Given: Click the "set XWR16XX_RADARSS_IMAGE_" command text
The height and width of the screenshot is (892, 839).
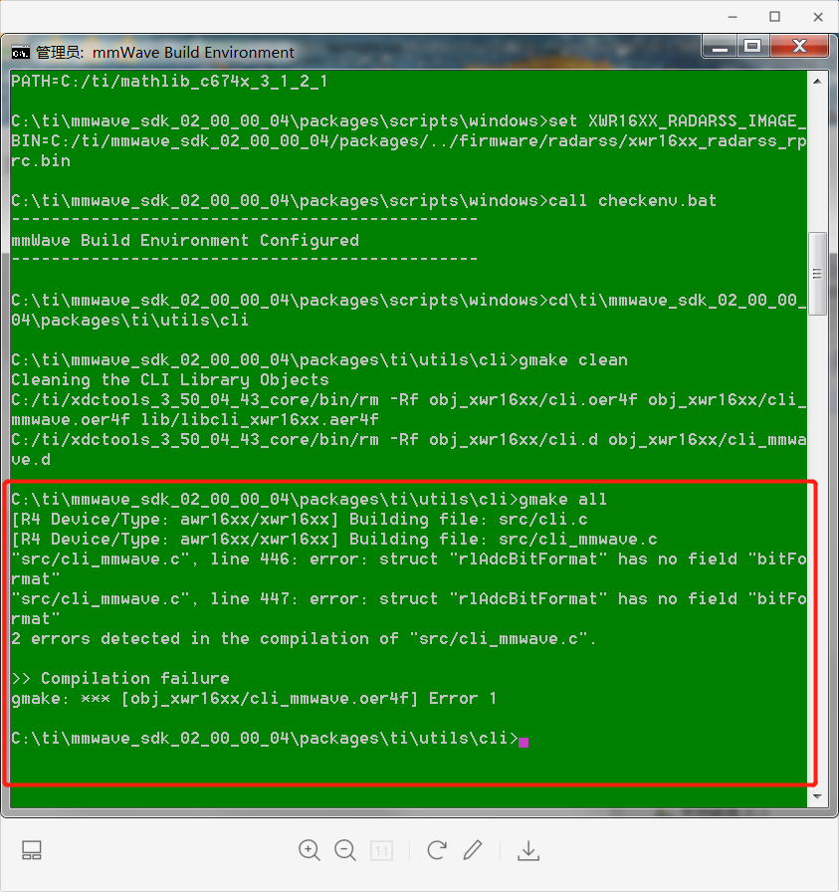Looking at the screenshot, I should pyautogui.click(x=678, y=121).
